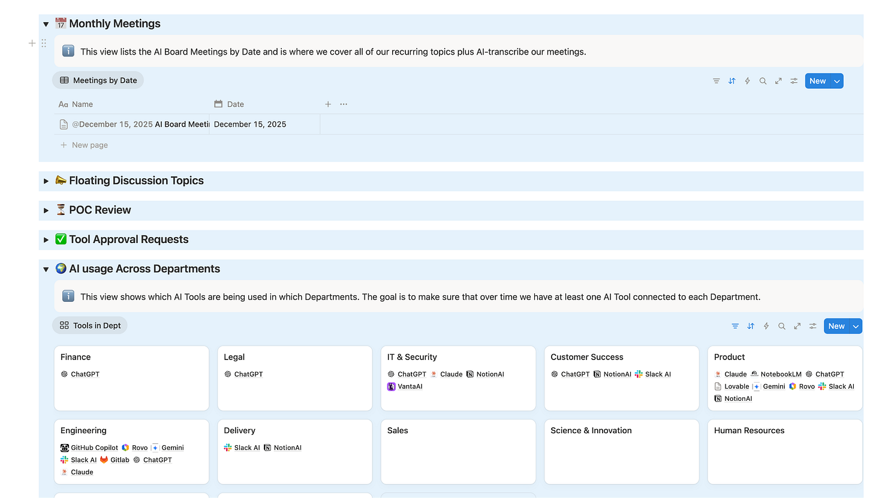Open the filter icon in Meetings by Date toolbar

click(716, 81)
